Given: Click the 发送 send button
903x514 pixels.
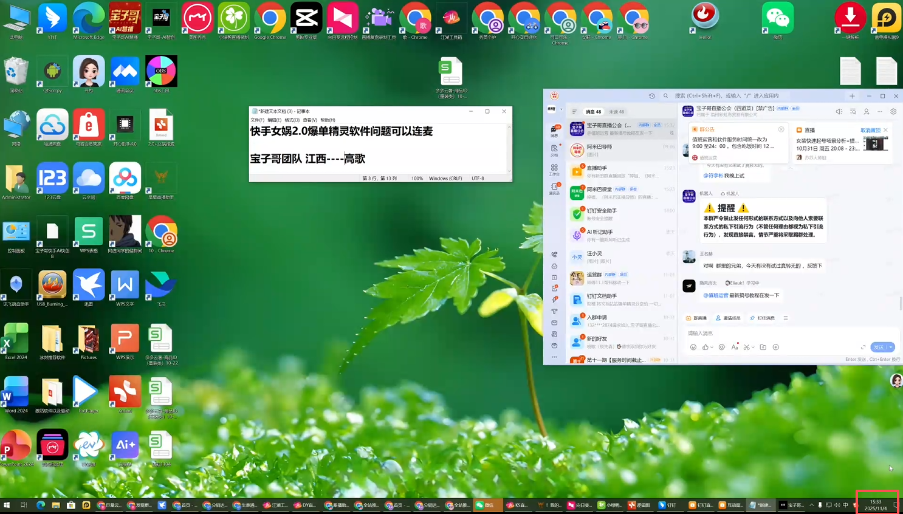Looking at the screenshot, I should [880, 347].
